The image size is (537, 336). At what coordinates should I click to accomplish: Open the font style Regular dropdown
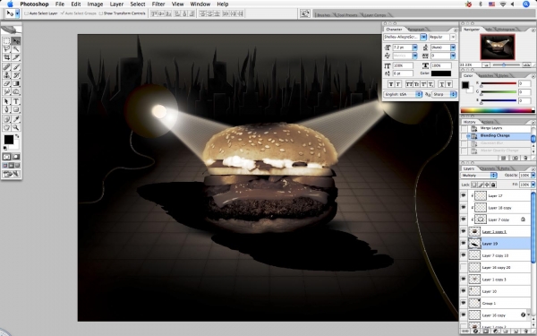[x=453, y=37]
